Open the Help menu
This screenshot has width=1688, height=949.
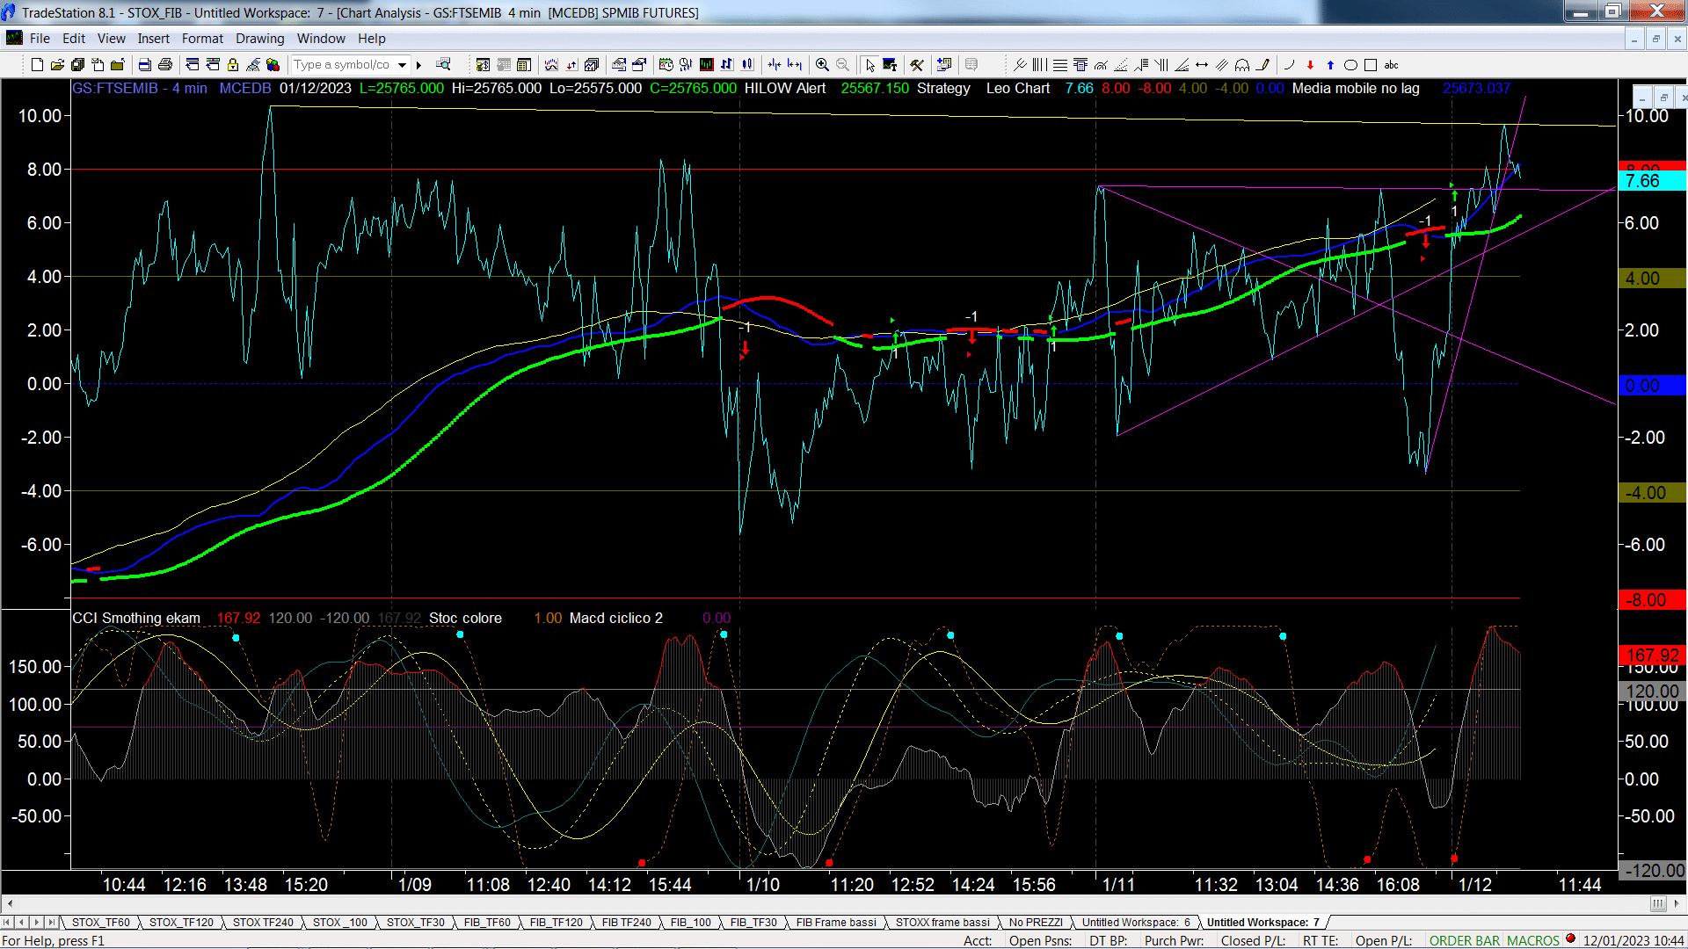(372, 39)
